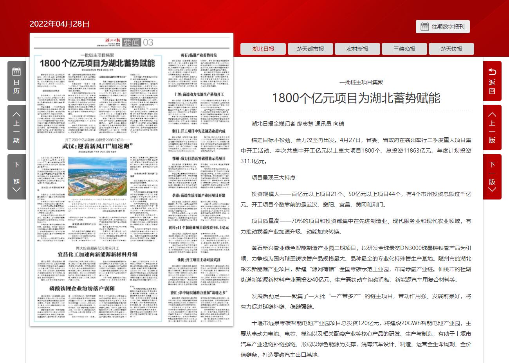Open 宜昌化工加速向新能源新材料升级 article in page image
509x363 pixels.
coord(97,254)
